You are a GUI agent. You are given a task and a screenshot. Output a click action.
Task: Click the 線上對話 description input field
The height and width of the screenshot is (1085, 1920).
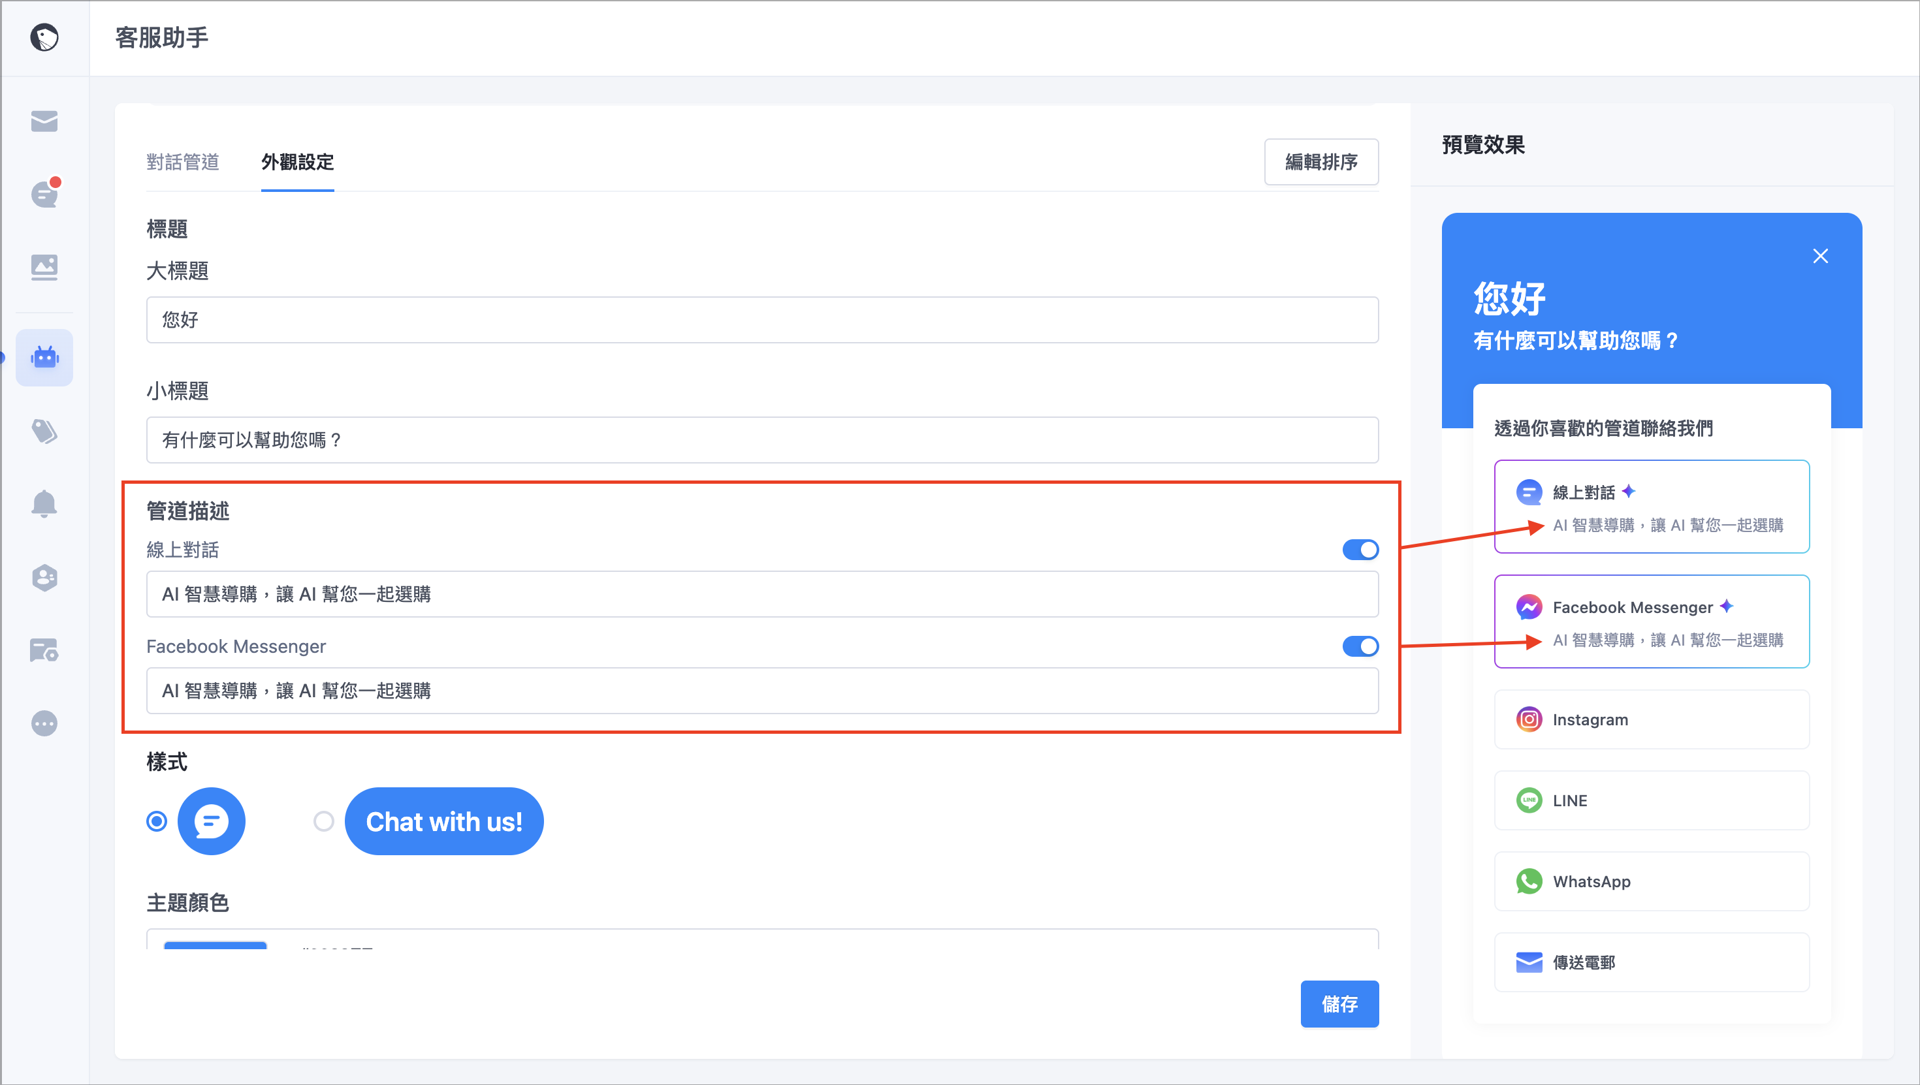tap(763, 594)
